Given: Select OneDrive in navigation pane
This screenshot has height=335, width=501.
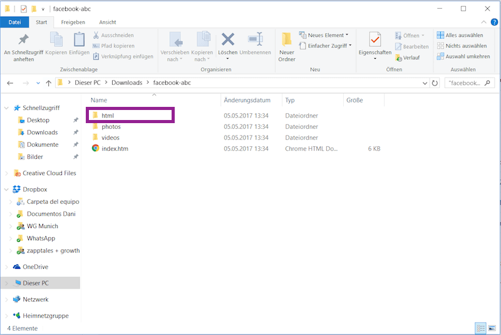Looking at the screenshot, I should [35, 267].
